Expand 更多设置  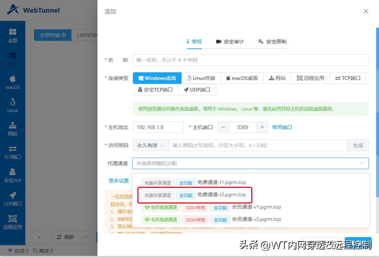(119, 181)
